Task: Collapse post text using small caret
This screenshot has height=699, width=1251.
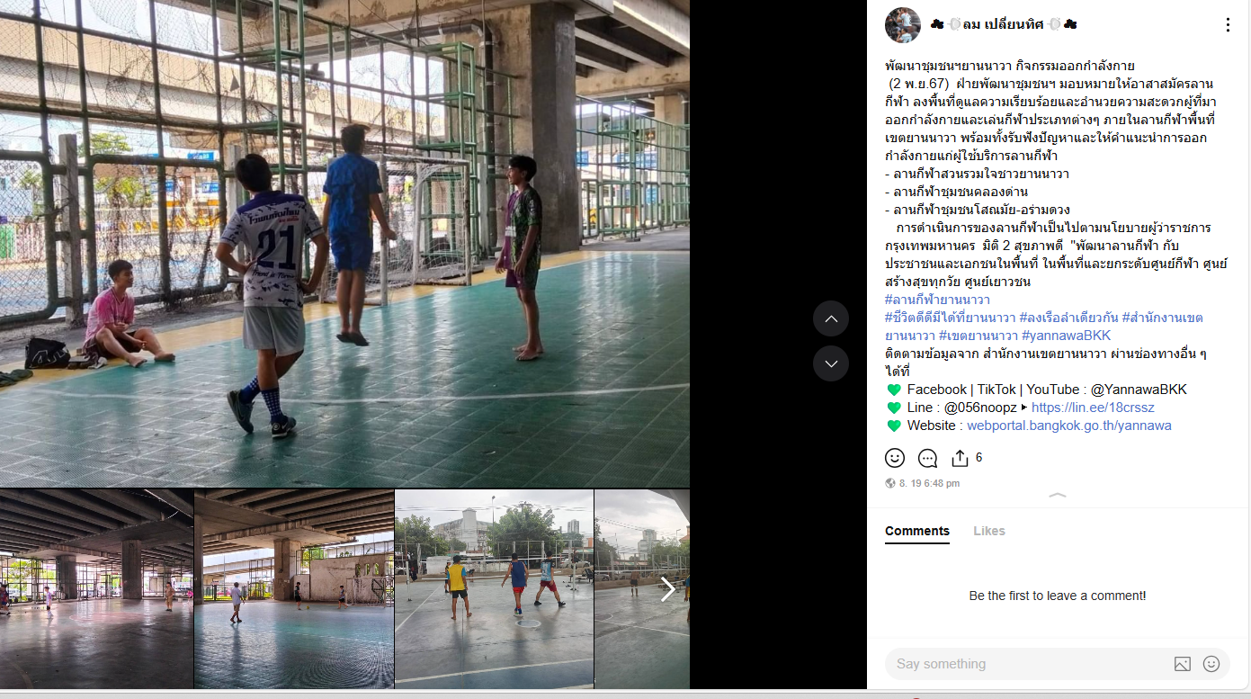Action: click(x=1058, y=496)
